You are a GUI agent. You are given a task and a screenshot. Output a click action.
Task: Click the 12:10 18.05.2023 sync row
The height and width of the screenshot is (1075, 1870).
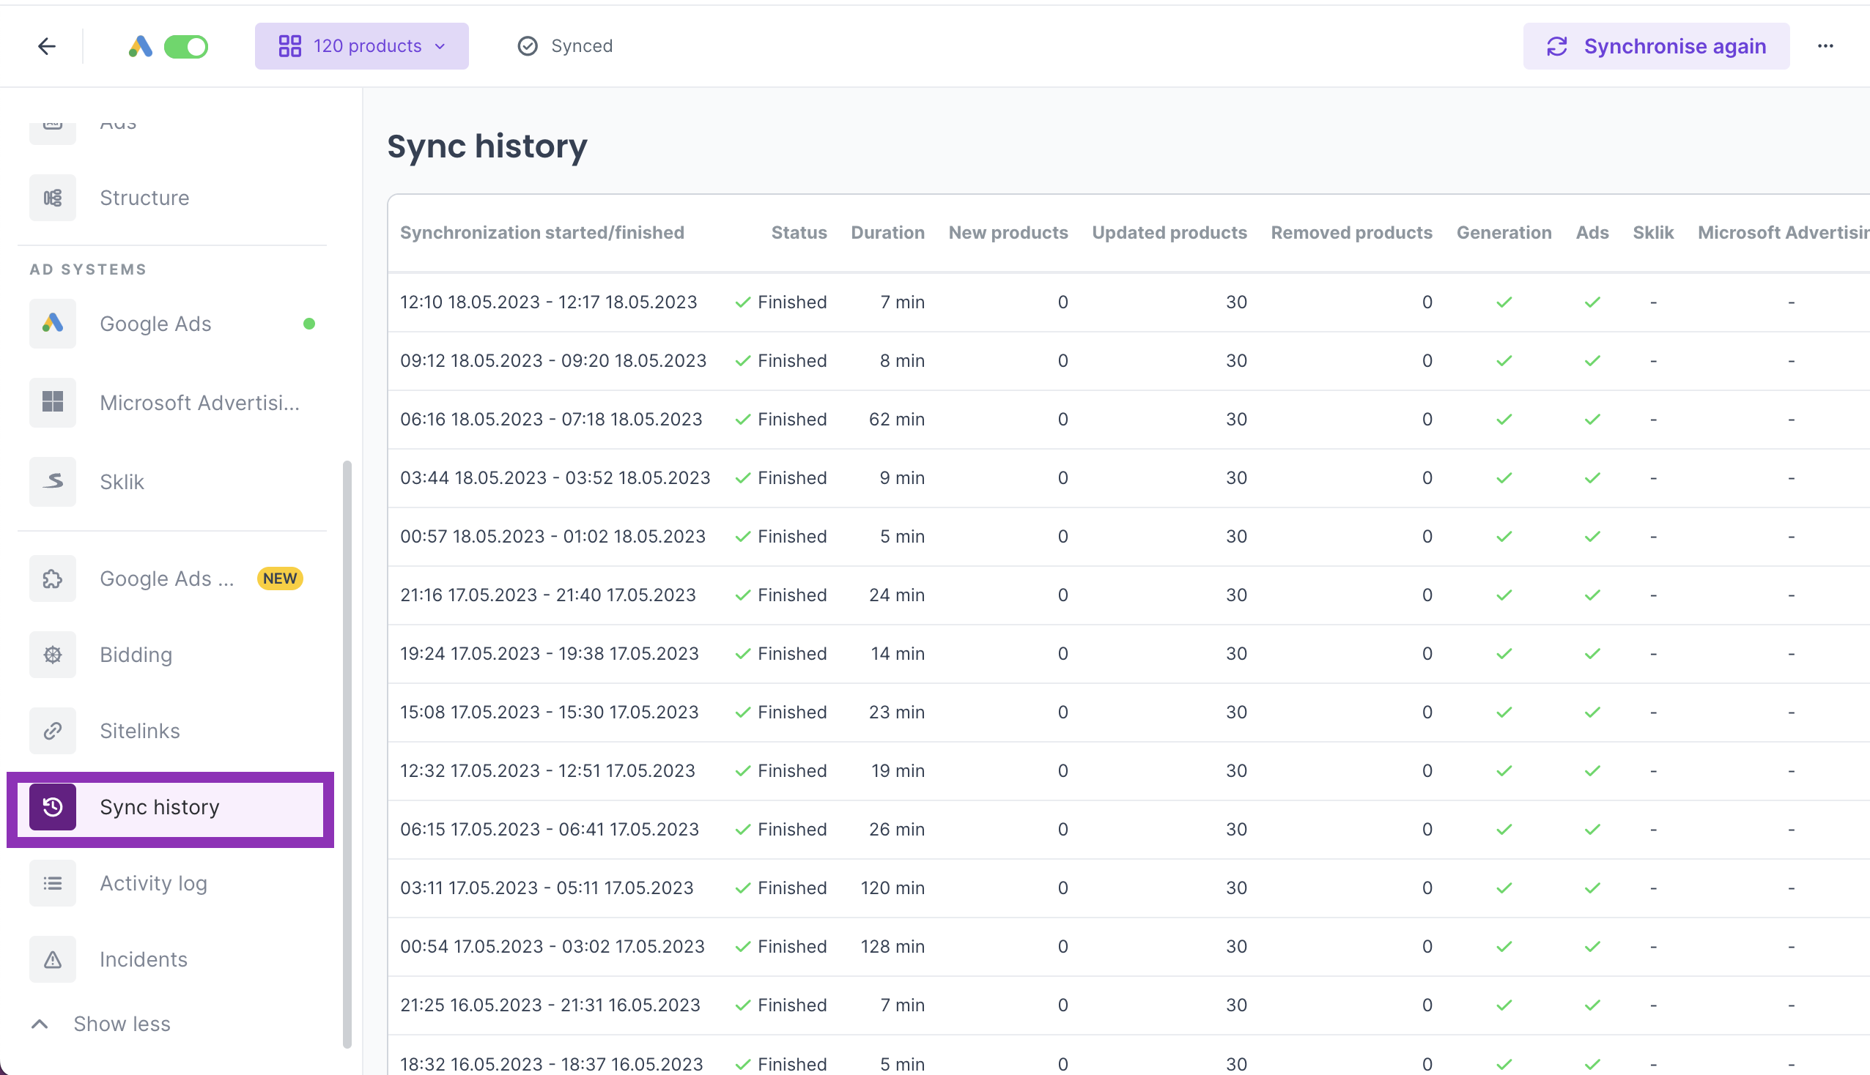click(x=548, y=302)
